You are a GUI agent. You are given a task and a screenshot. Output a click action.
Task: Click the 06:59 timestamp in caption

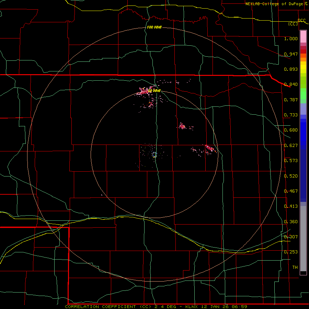pos(240,307)
